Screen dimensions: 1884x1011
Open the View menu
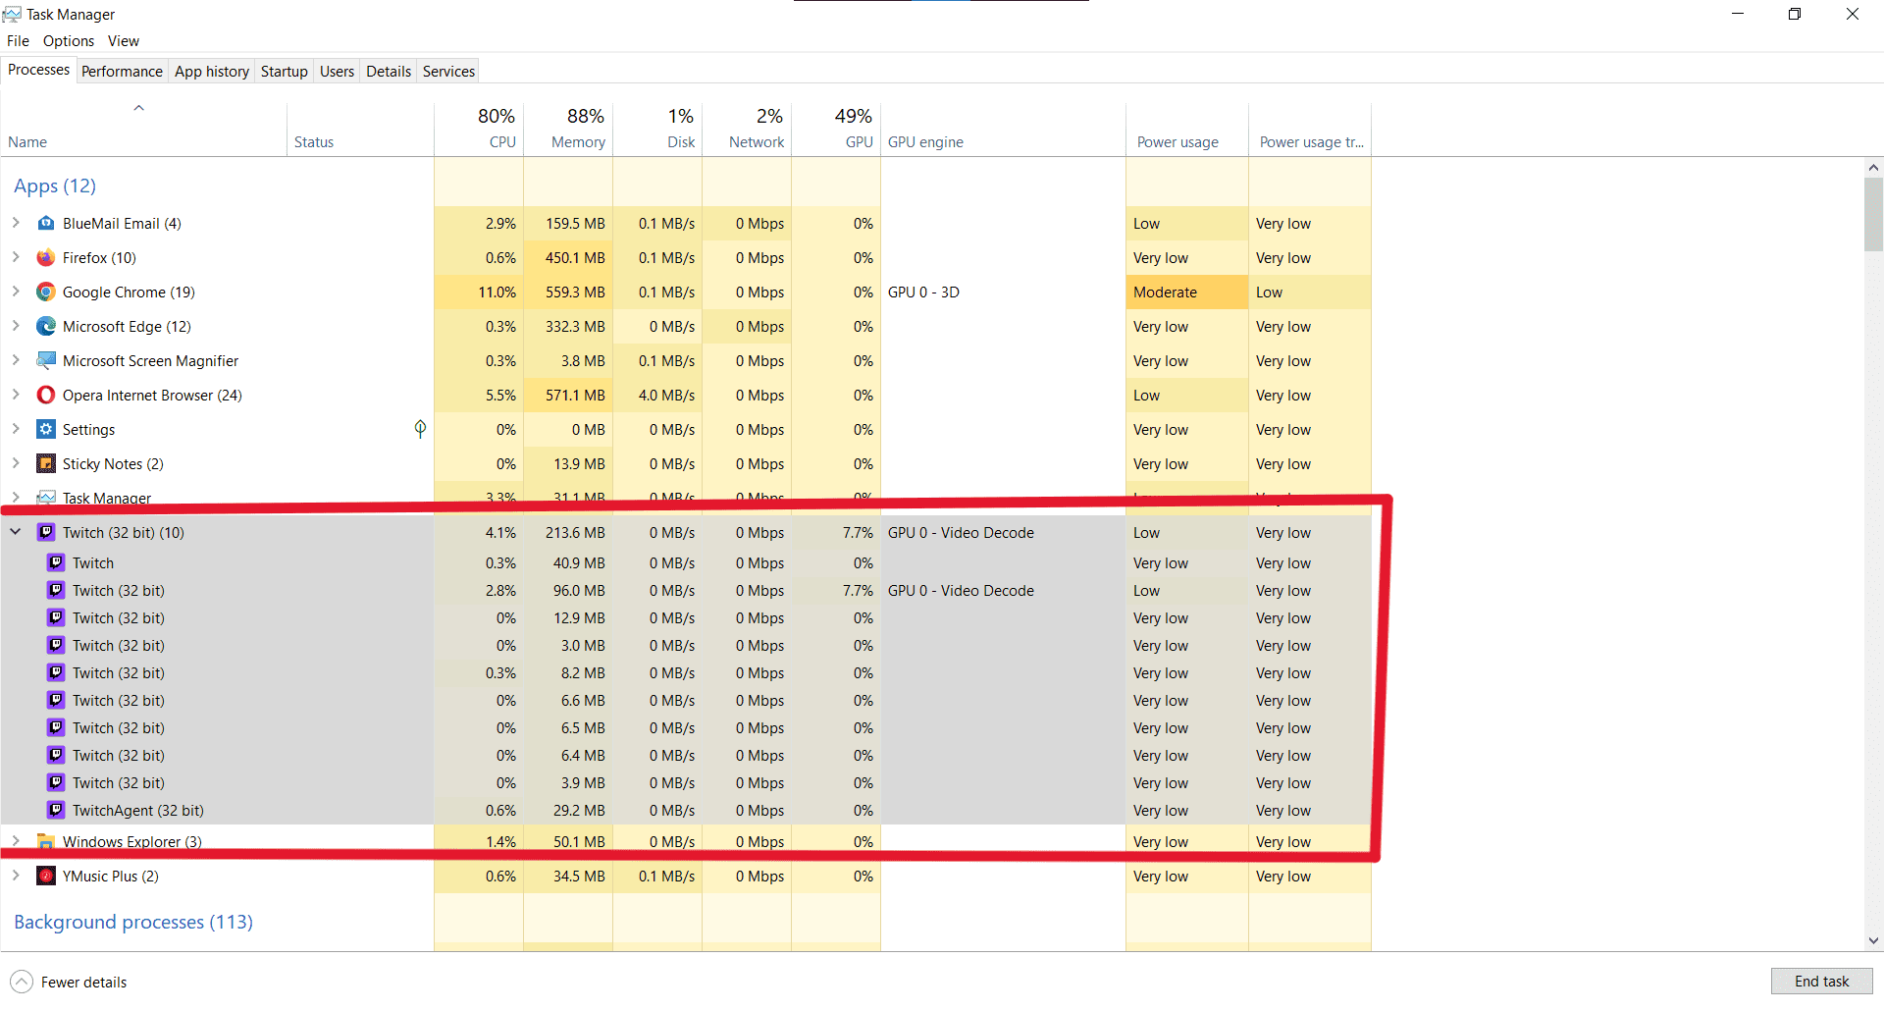[124, 41]
